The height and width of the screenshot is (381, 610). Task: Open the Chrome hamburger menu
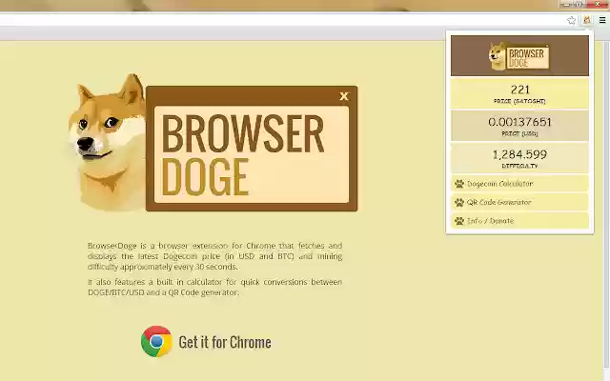click(x=602, y=20)
